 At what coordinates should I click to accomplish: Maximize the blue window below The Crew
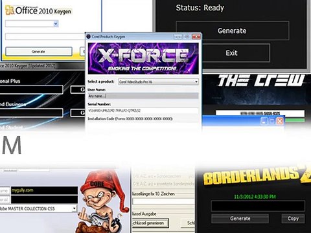[x=272, y=121]
